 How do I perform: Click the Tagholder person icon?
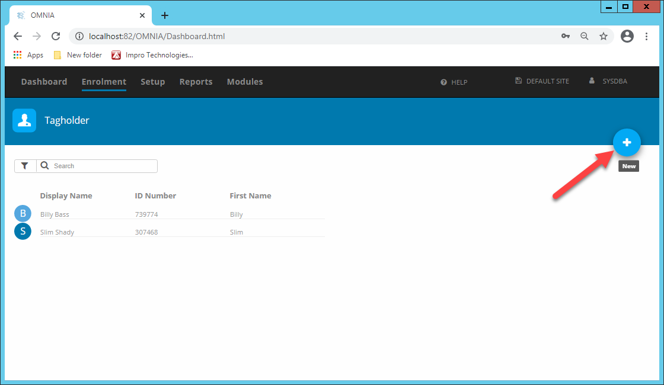[x=24, y=121]
